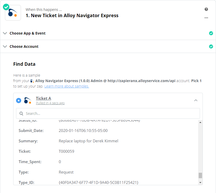Click the green checkmark badge on the app logo
This screenshot has height=193, width=216.
(6, 7)
